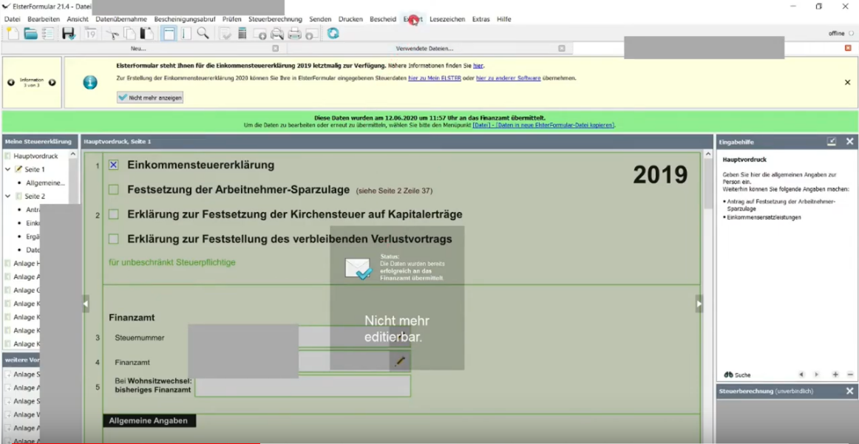This screenshot has height=444, width=859.
Task: Select the form page view icon
Action: coord(169,33)
